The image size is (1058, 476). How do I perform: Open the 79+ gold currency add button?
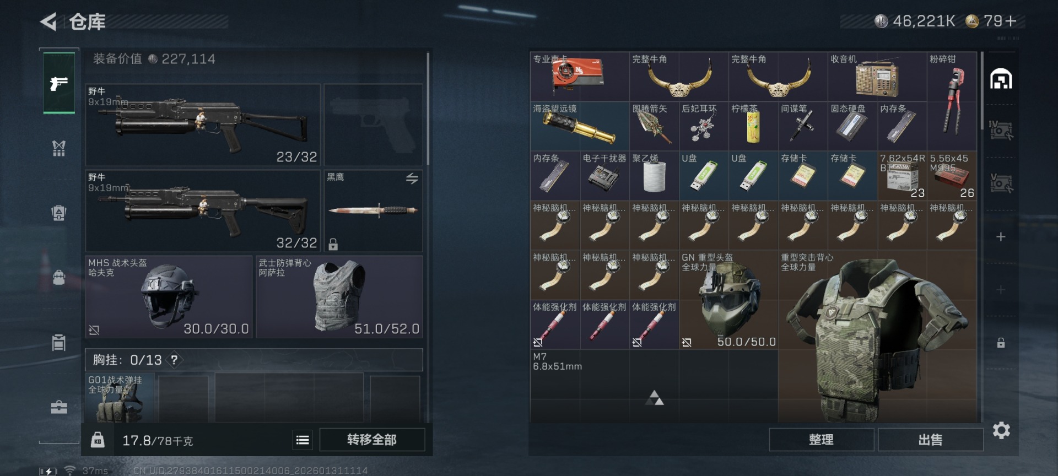1011,21
